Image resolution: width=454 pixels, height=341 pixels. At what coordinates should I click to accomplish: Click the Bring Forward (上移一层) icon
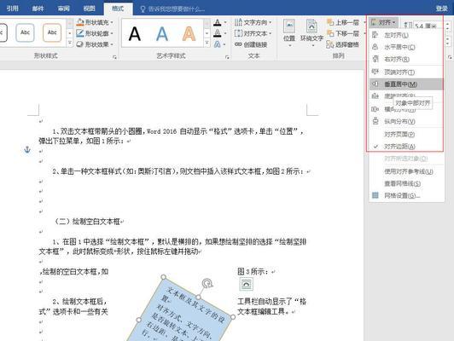pyautogui.click(x=330, y=22)
